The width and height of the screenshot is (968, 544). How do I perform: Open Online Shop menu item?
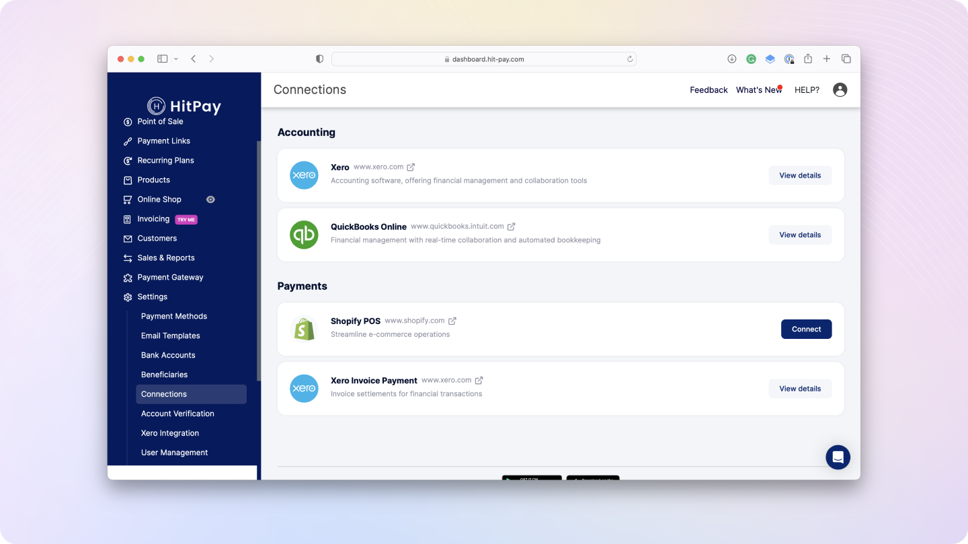coord(159,200)
